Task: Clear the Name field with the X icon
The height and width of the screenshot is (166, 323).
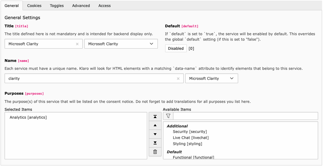Action: click(x=178, y=79)
